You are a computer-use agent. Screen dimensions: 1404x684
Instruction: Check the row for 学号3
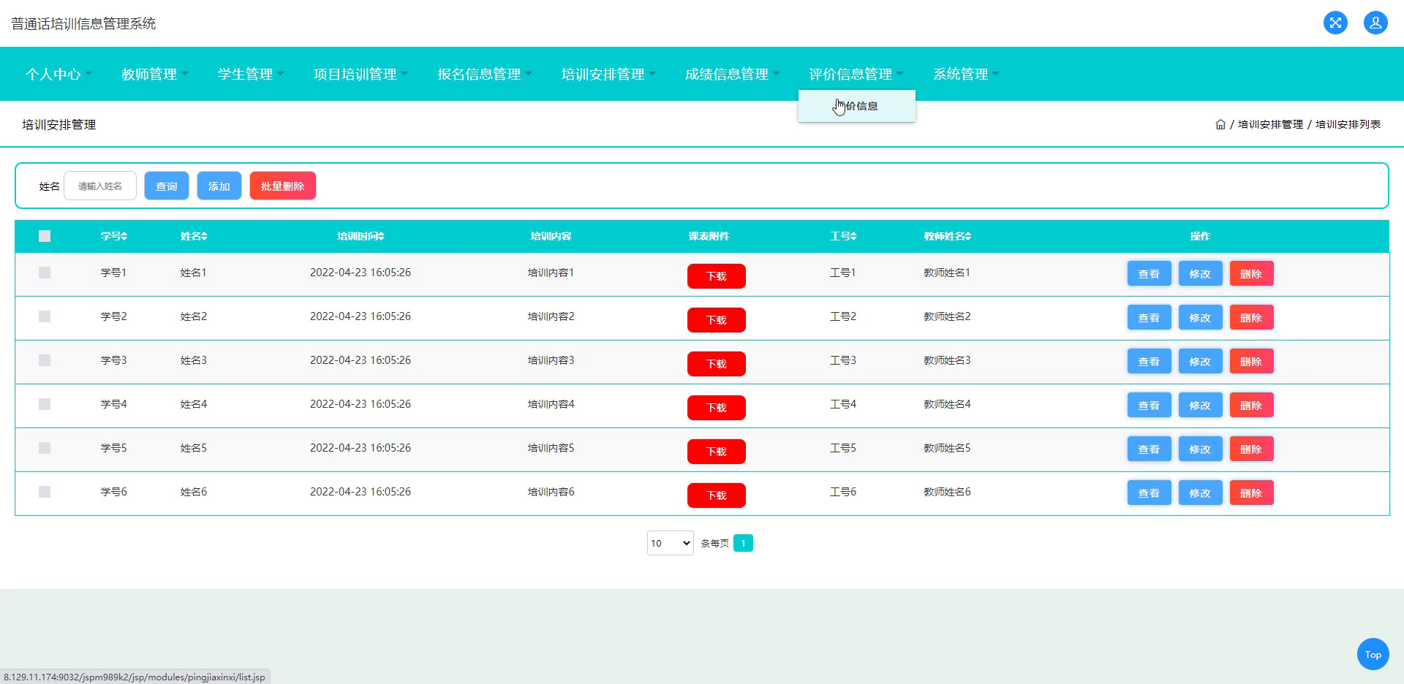tap(45, 360)
